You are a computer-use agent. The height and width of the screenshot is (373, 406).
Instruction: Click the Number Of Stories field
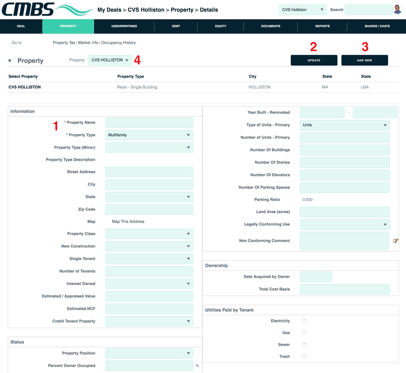(345, 162)
